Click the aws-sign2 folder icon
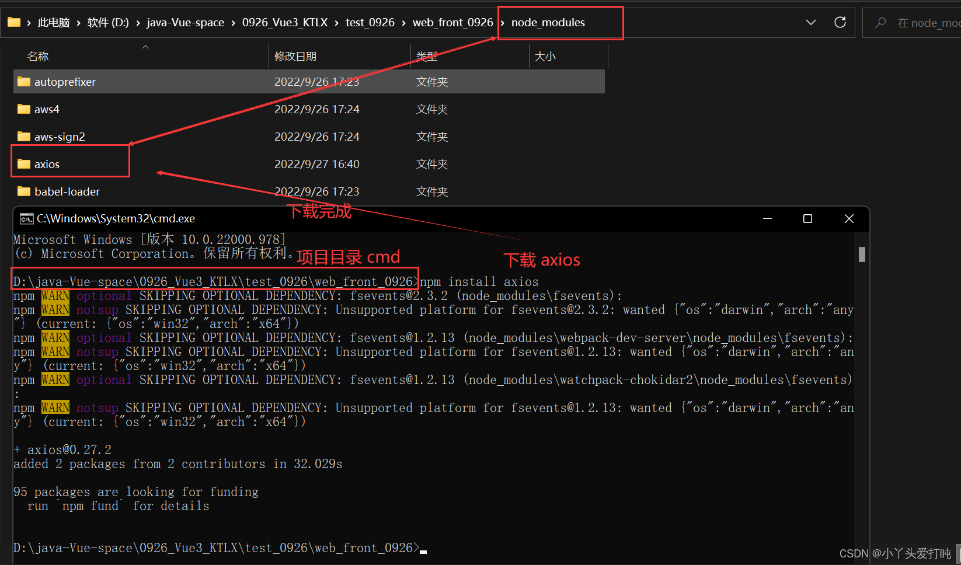 [24, 137]
